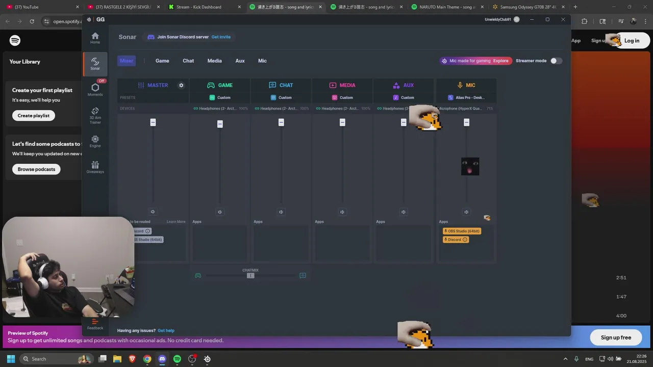Viewport: 653px width, 367px height.
Task: Click the Get help link
Action: tap(166, 330)
